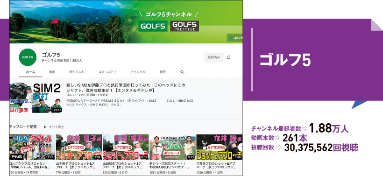Viewport: 383px width, 176px height.
Task: Click the play-all triangle icon beside すべて再生
Action: [x=45, y=127]
